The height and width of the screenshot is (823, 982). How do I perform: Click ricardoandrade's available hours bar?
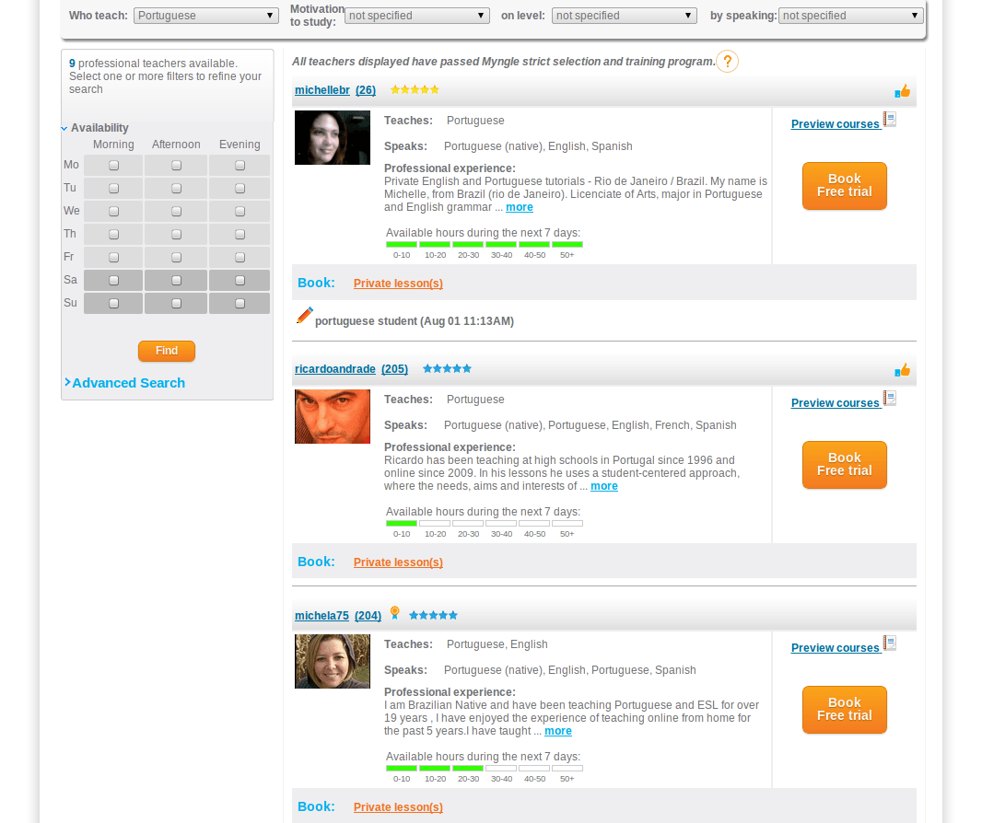tap(485, 524)
